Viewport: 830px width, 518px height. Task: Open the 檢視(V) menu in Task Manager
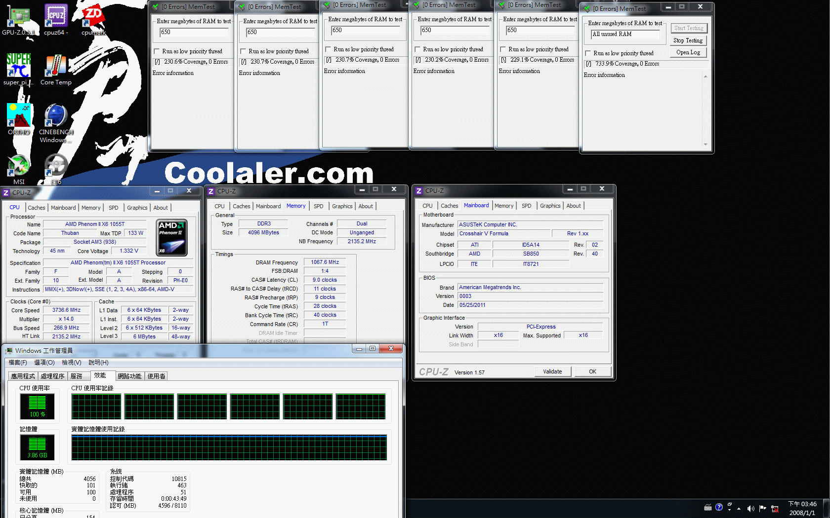coord(72,363)
